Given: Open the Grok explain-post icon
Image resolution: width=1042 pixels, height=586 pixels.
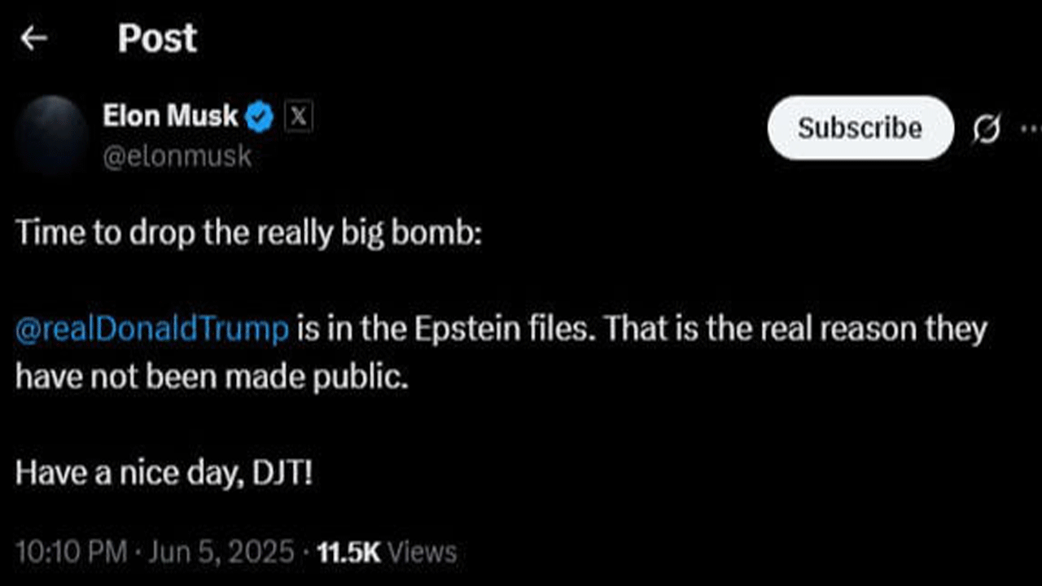Looking at the screenshot, I should [986, 129].
